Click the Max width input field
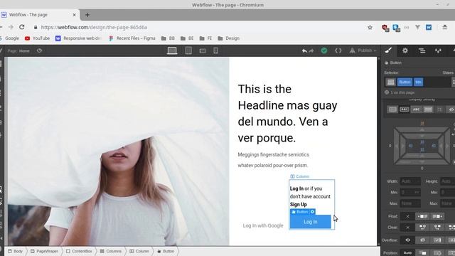455x256 pixels. (x=410, y=203)
